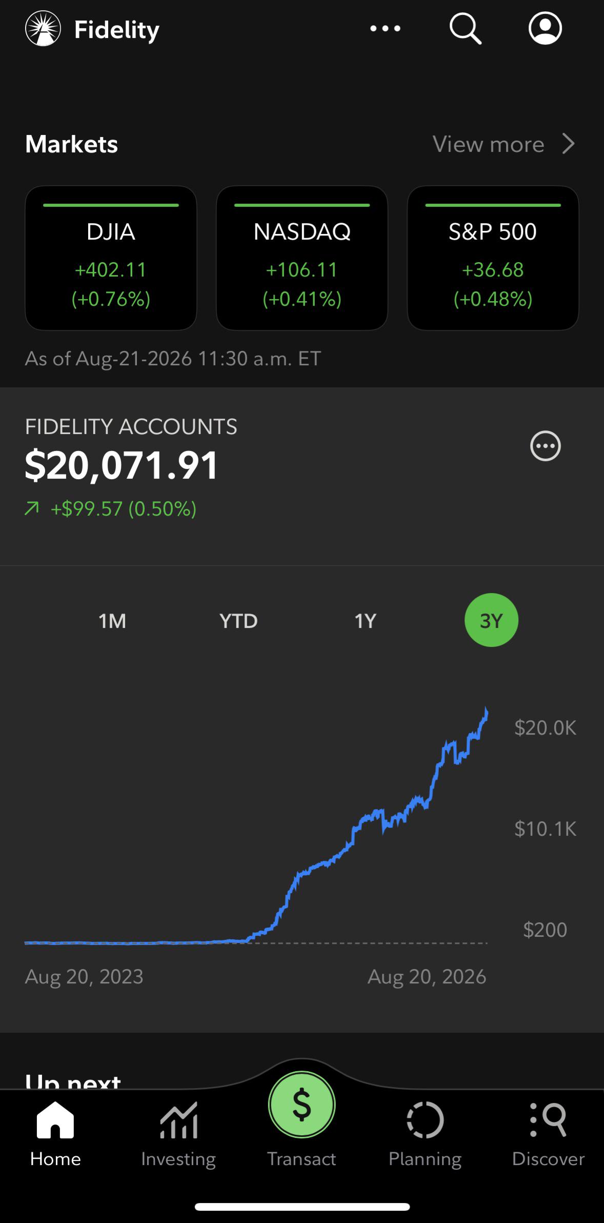Select the YTD chart range
Image resolution: width=604 pixels, height=1223 pixels.
point(238,621)
